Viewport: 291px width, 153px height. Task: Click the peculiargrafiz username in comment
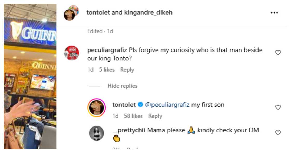pyautogui.click(x=107, y=50)
